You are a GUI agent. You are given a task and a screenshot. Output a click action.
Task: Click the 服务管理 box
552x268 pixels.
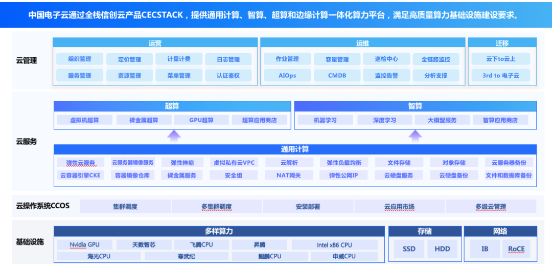point(80,75)
